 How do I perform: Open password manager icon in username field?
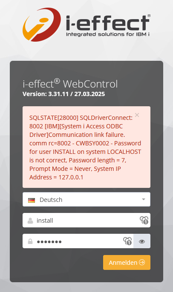coord(144,220)
